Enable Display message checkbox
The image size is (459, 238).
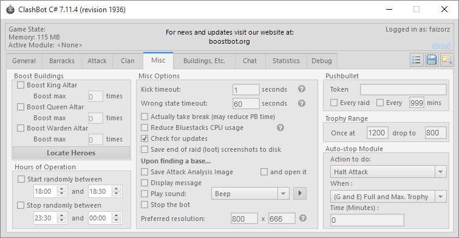tap(144, 183)
